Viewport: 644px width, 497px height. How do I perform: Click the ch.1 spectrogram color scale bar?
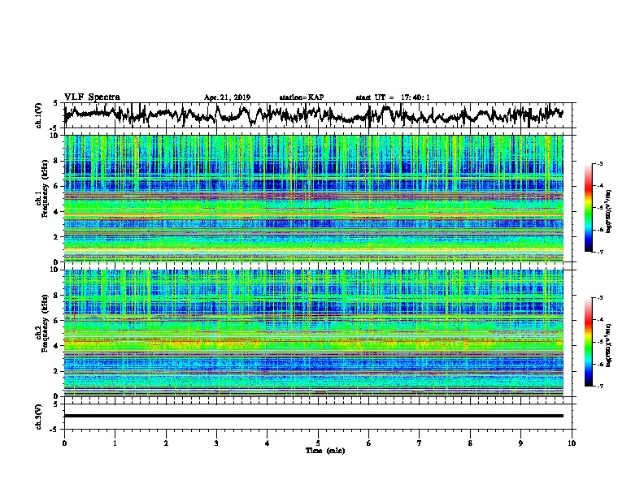[x=588, y=208]
